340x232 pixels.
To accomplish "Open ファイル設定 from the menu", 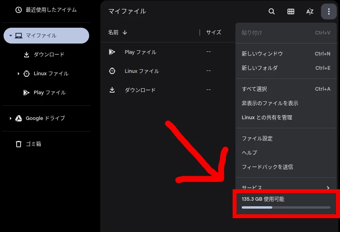I will click(258, 138).
